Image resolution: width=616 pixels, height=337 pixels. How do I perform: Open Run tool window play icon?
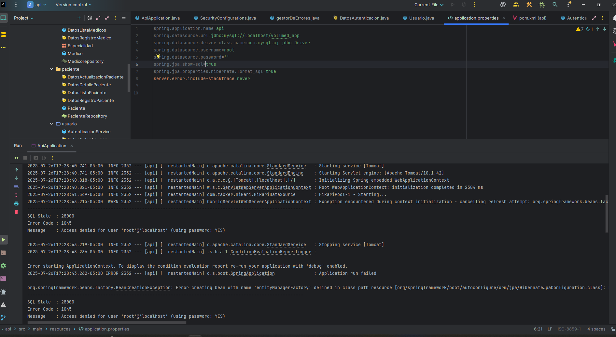pos(4,240)
